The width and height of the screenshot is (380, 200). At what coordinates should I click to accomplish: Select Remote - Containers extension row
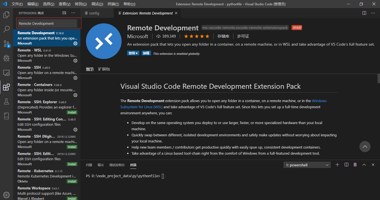tap(47, 90)
